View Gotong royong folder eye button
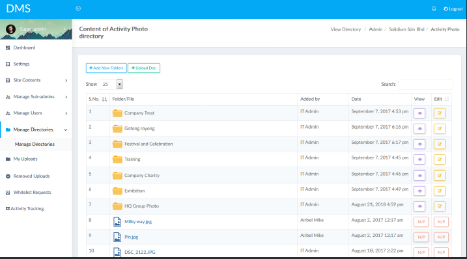 pyautogui.click(x=419, y=129)
